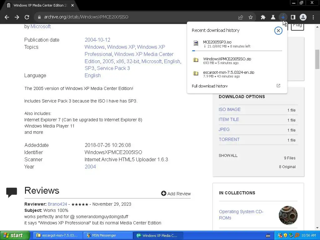Open the side panel icon
The width and height of the screenshot is (320, 240).
293,17
